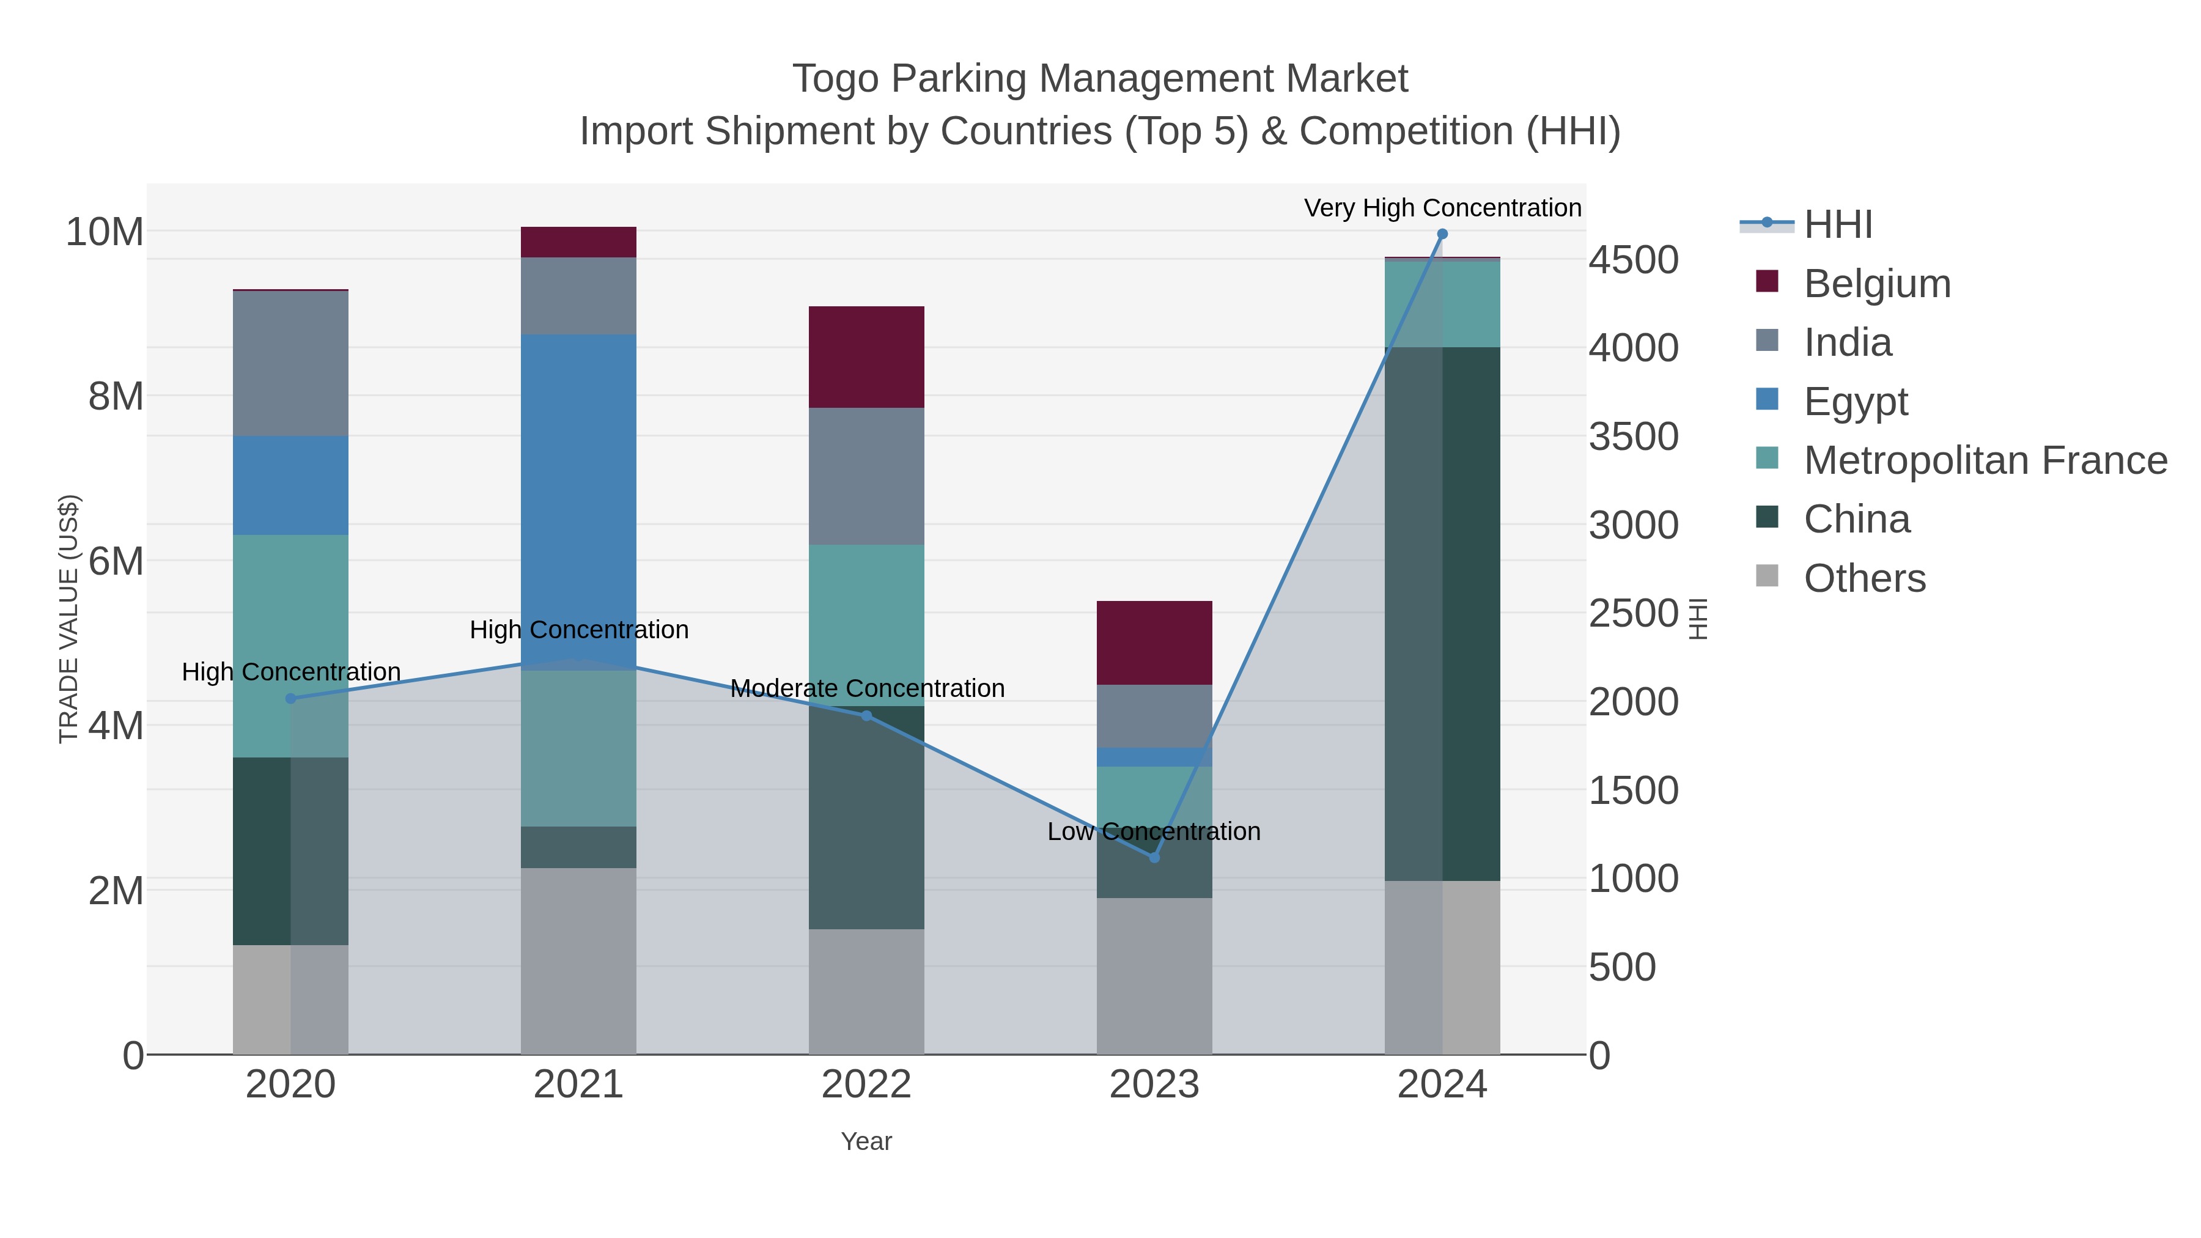This screenshot has width=2201, height=1238.
Task: Select the India segment in 2021 bar
Action: (578, 296)
